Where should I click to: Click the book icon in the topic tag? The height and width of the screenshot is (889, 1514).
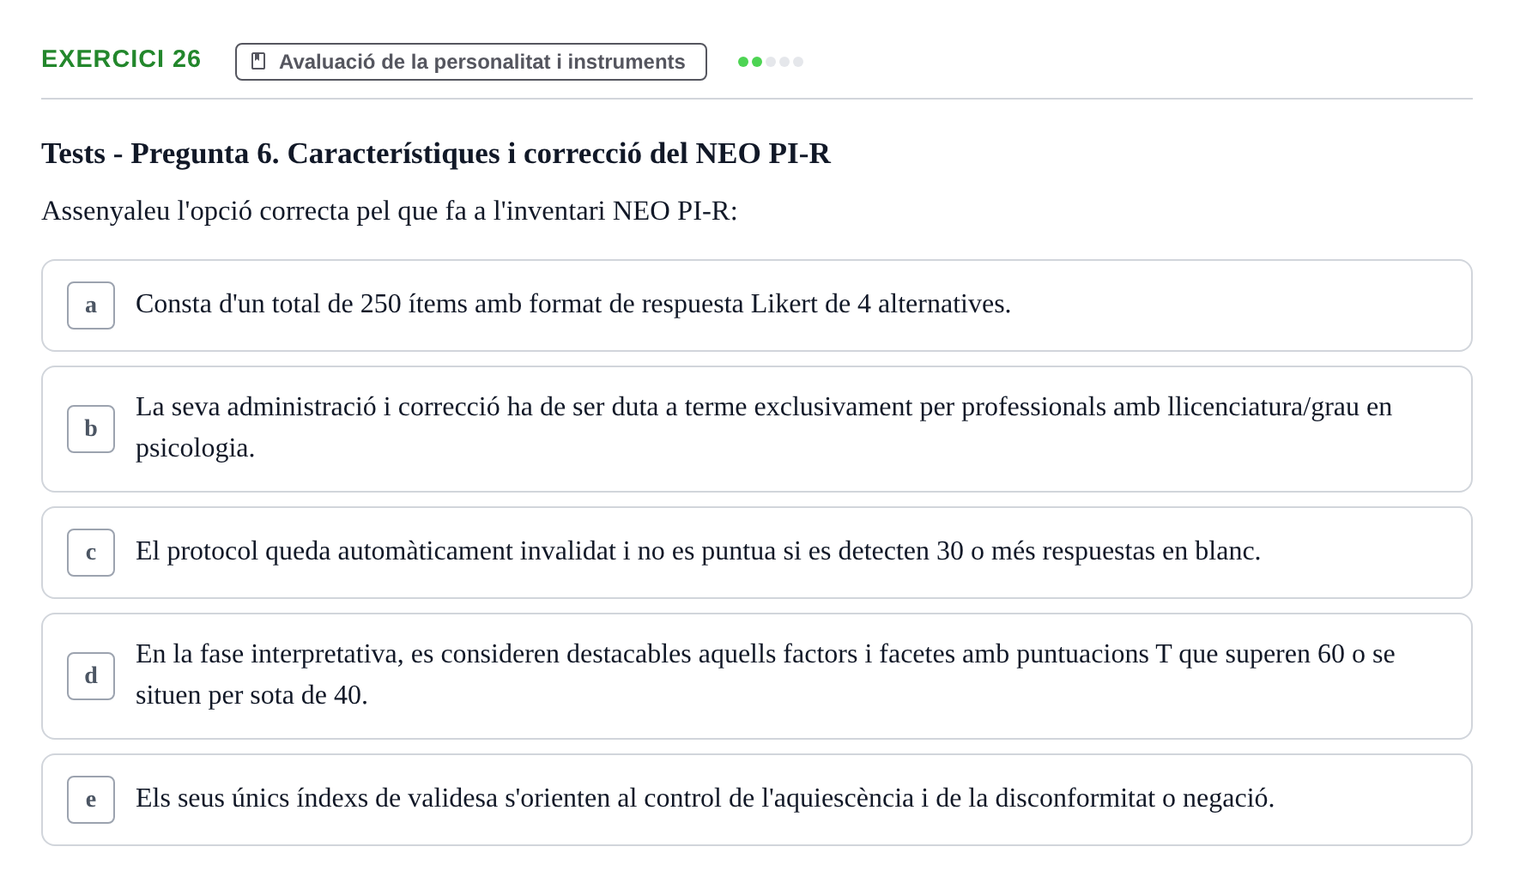258,61
